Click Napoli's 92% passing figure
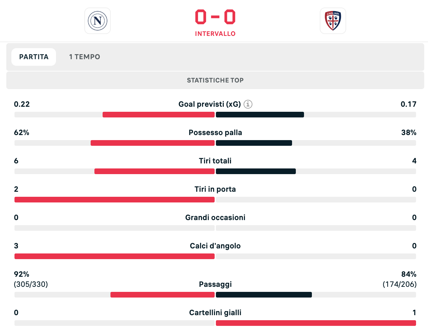This screenshot has height=335, width=428. tap(22, 274)
